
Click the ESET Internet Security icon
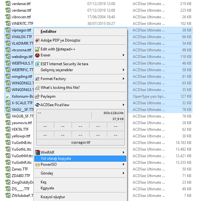pyautogui.click(x=38, y=64)
